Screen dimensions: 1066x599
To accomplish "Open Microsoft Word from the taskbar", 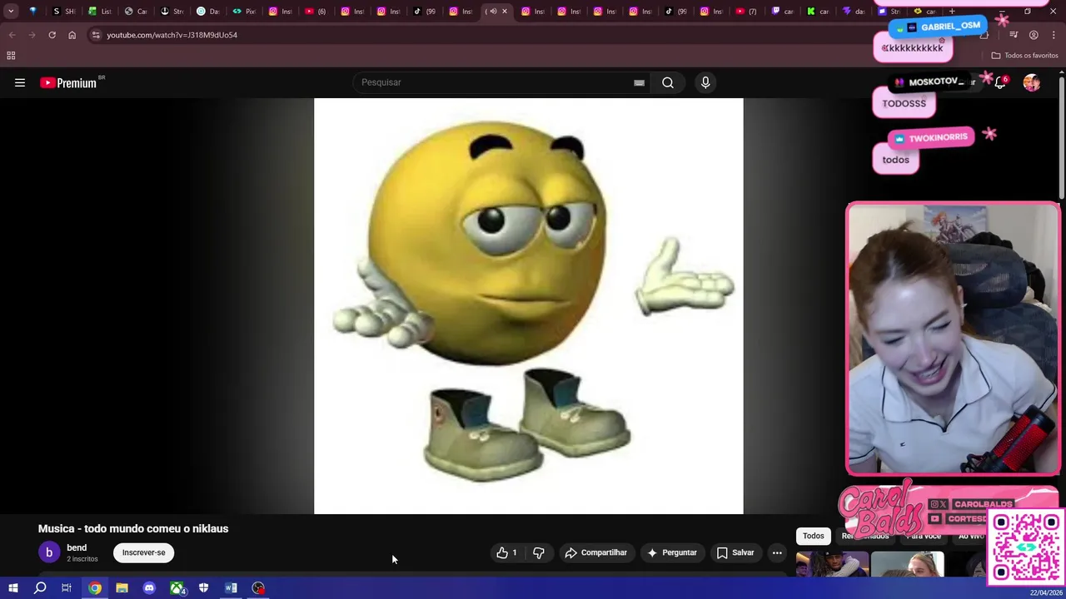I will click(x=231, y=588).
